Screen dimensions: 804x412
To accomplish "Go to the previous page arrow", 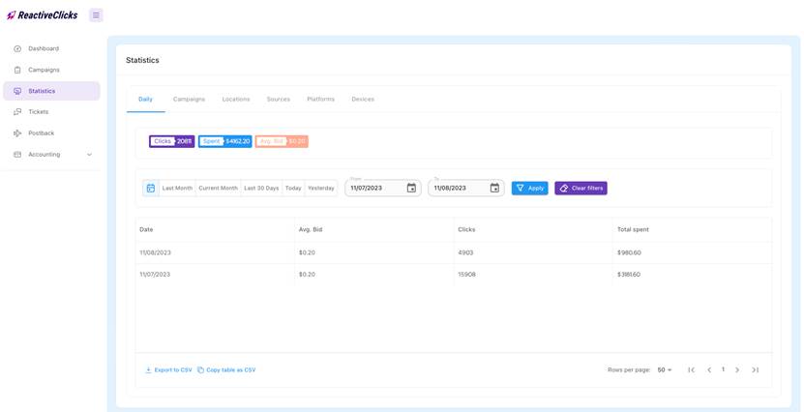I will coord(709,369).
